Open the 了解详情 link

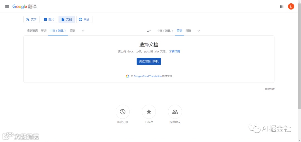[174, 52]
